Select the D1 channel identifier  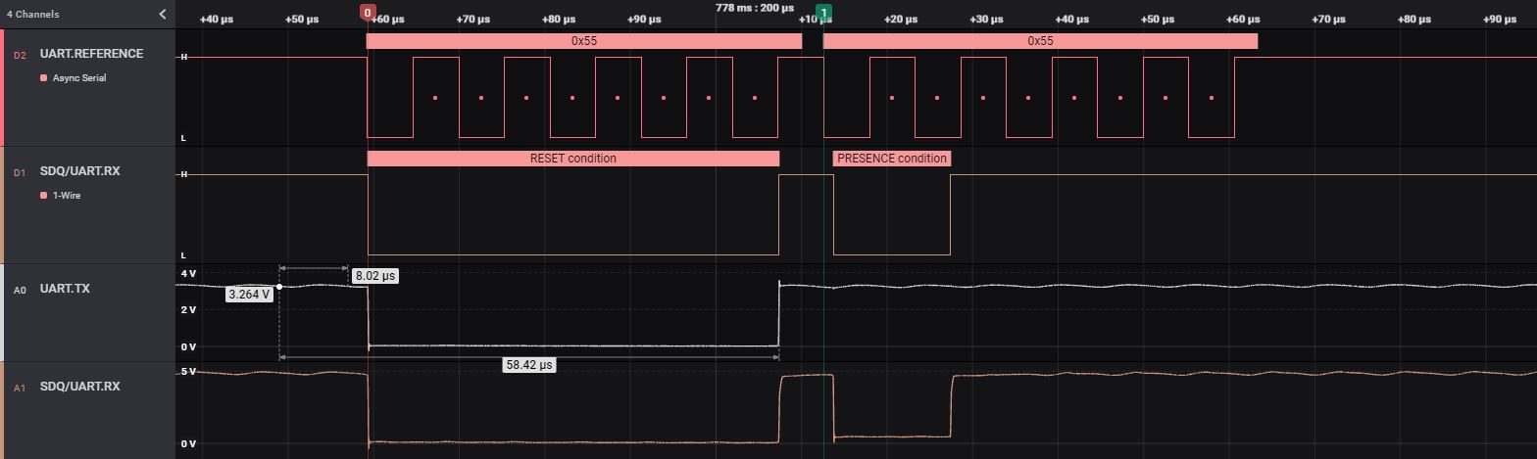[x=20, y=172]
